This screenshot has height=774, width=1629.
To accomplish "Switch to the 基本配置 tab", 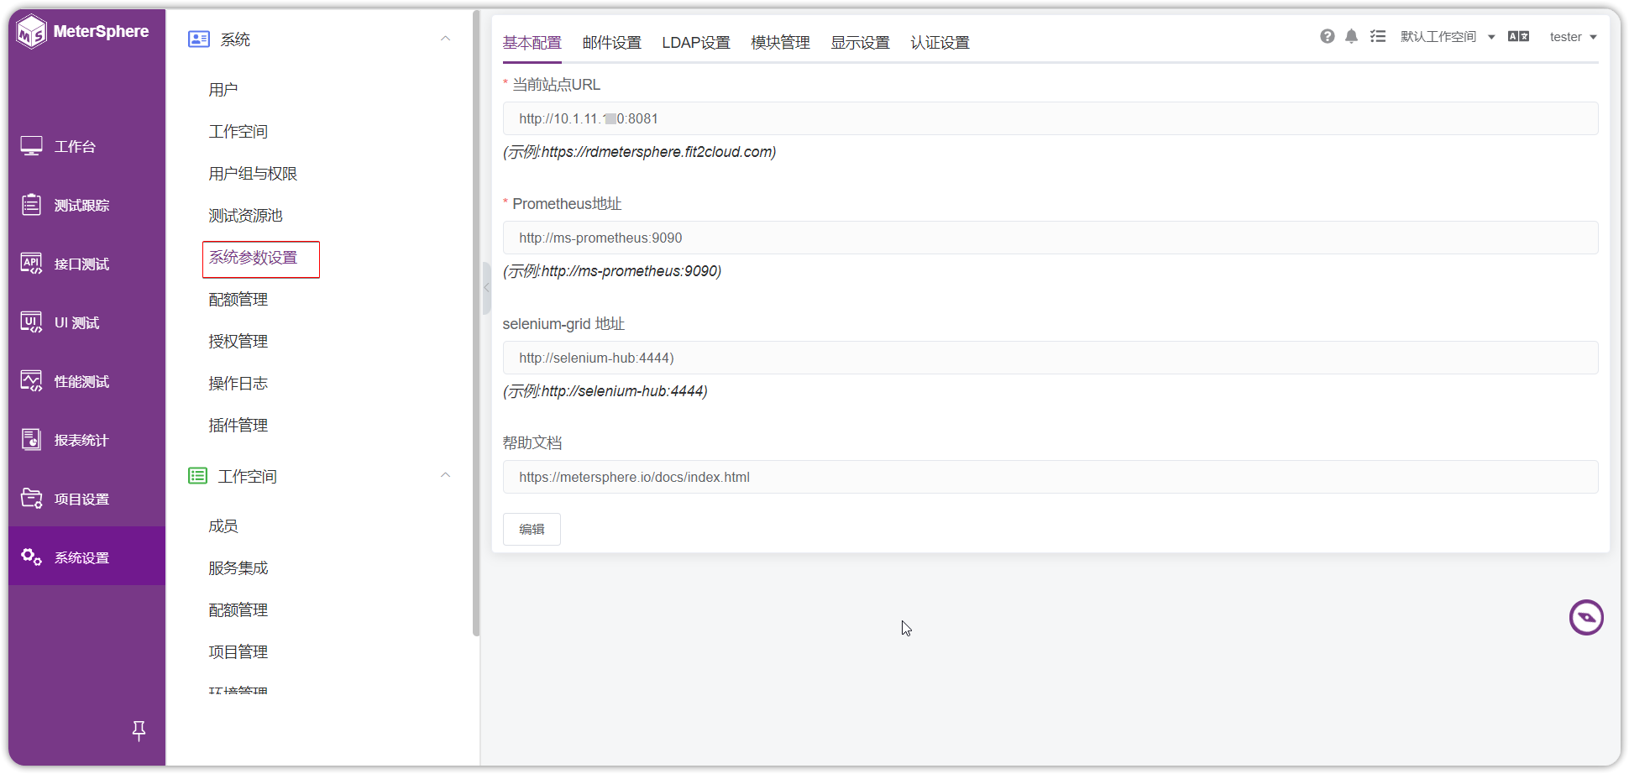I will click(532, 43).
